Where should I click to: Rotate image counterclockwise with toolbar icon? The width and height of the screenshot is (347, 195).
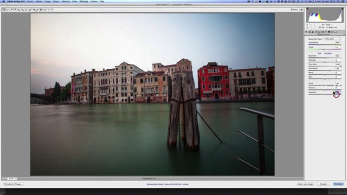click(x=48, y=10)
